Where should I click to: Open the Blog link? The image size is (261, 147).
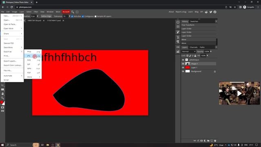tap(197, 12)
